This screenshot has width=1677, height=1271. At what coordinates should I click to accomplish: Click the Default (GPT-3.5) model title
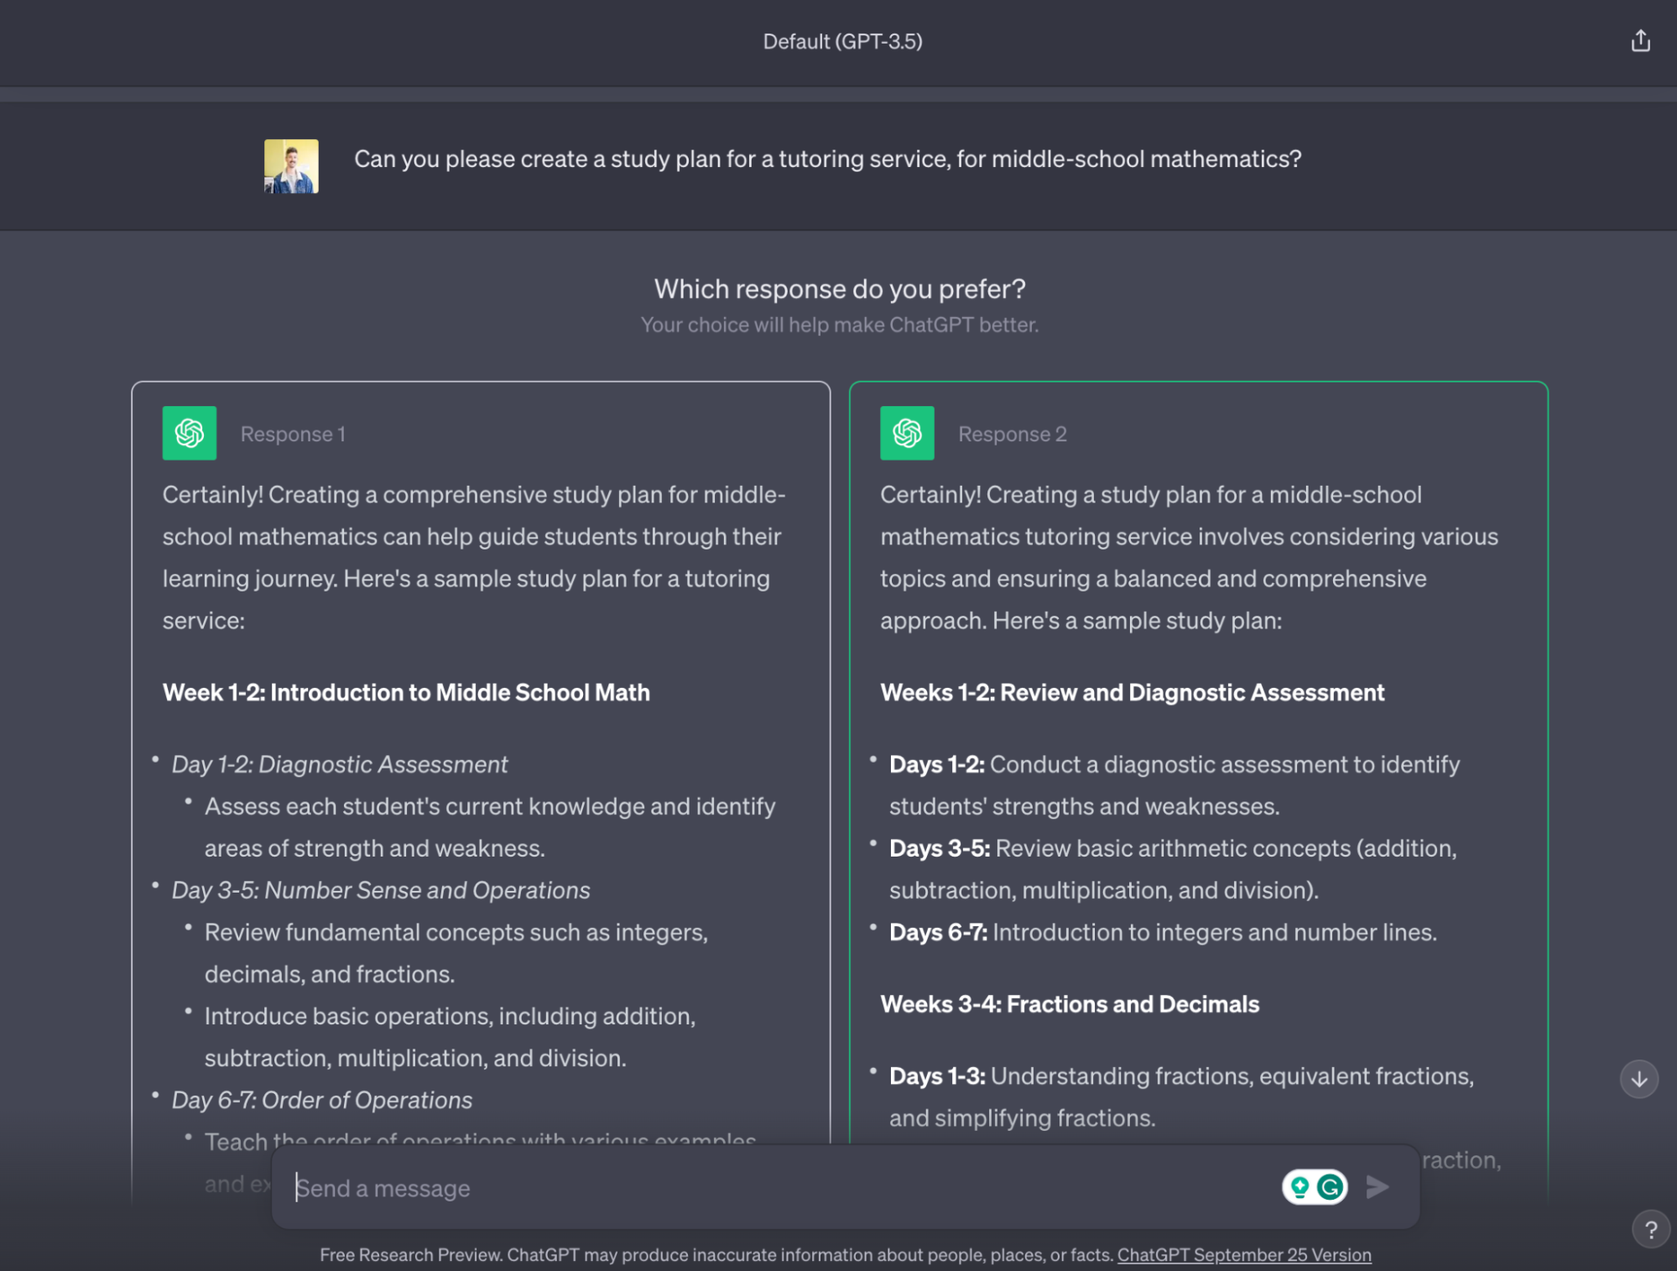point(842,41)
